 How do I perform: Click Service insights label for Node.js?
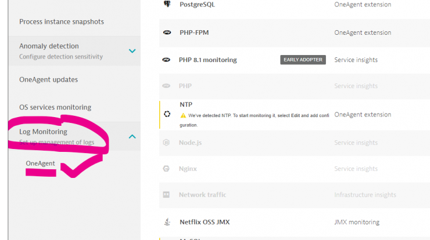356,143
